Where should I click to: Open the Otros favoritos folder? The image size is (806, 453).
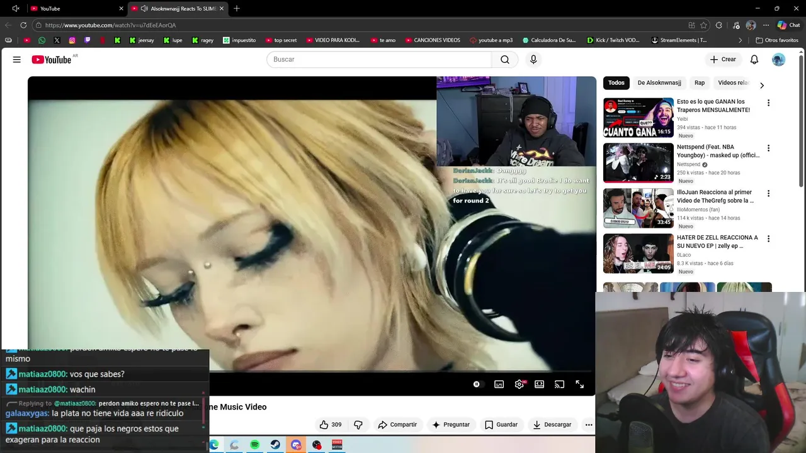tap(777, 40)
